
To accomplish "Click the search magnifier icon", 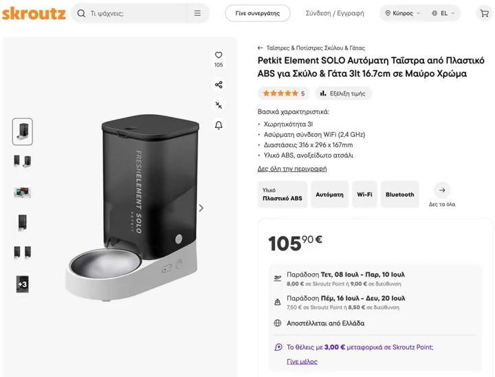I will point(81,13).
